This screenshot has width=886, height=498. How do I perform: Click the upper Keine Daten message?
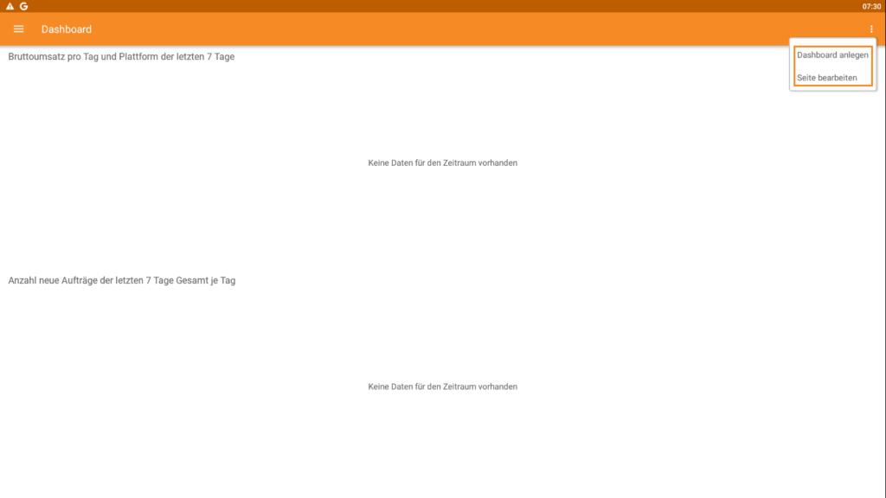pos(442,163)
